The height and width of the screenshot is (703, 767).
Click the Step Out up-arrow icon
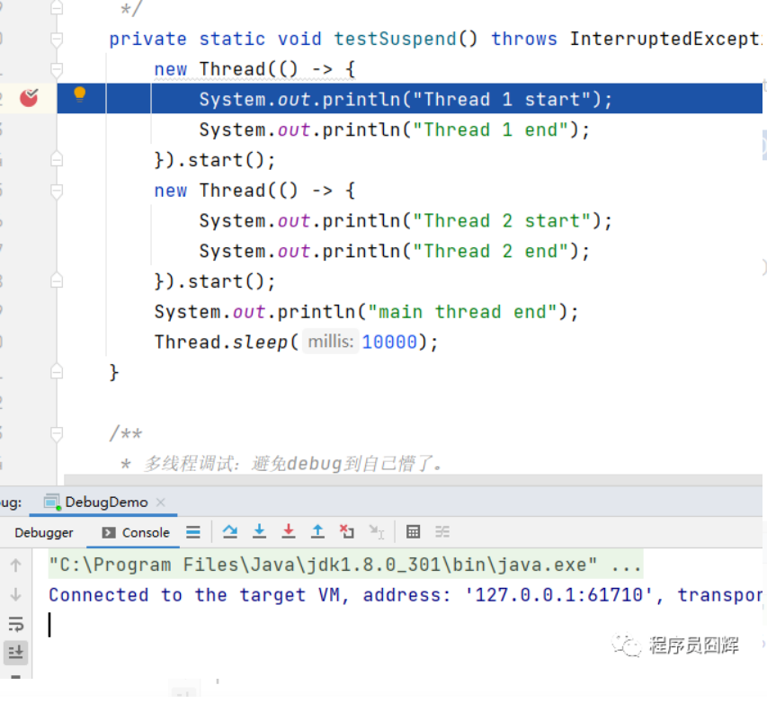318,531
